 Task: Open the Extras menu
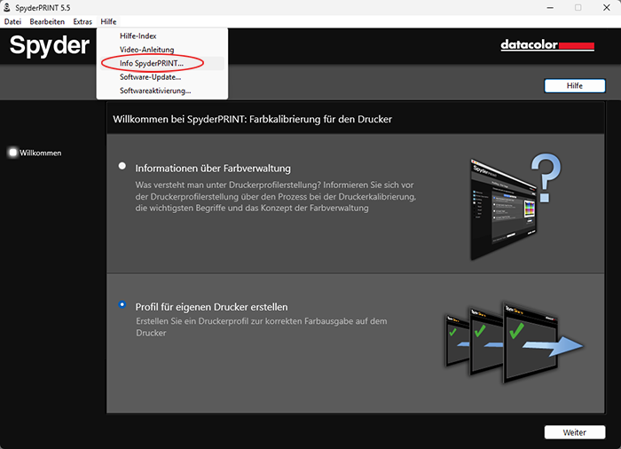point(83,21)
